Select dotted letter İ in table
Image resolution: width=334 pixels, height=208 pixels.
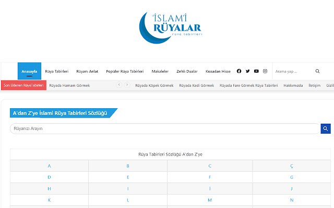click(210, 188)
